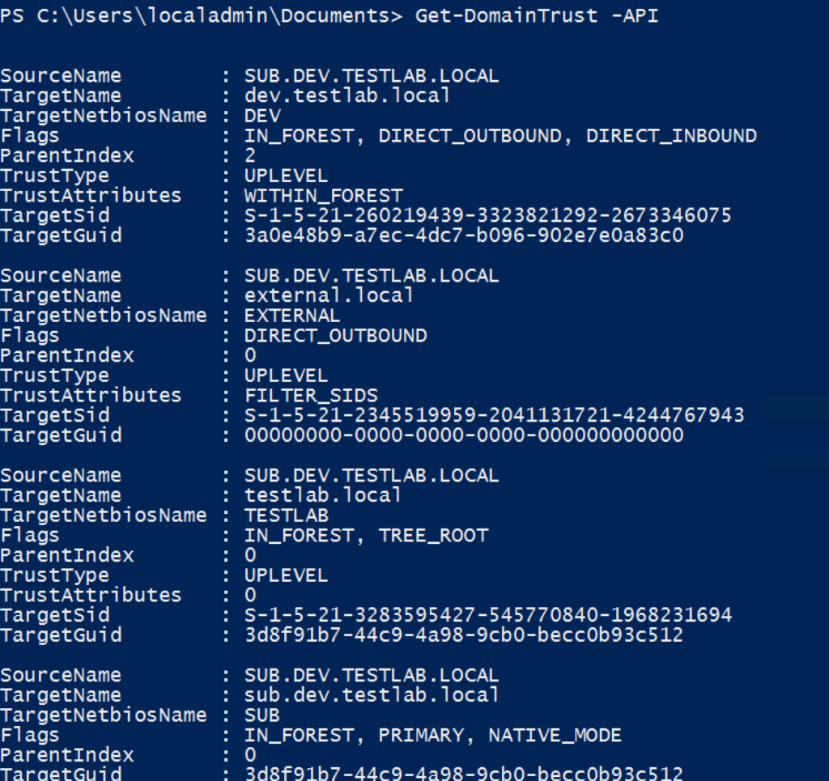Click the Get-DomainTrust -API command text
829x781 pixels.
click(x=537, y=16)
